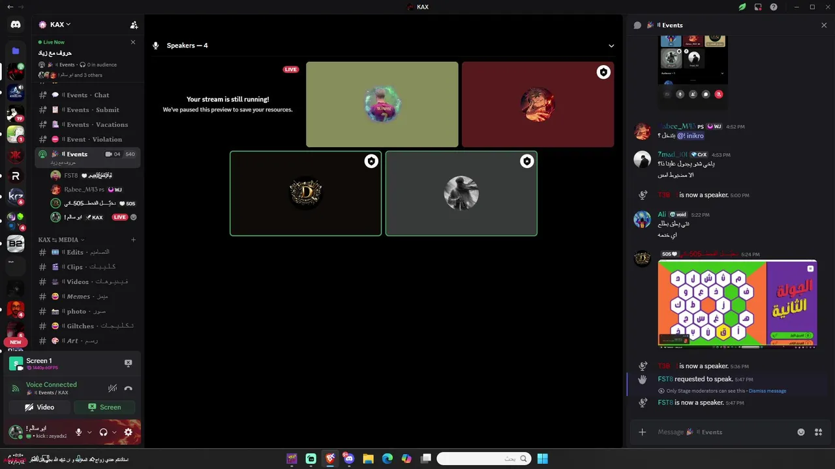
Task: Open Microsoft Edge from taskbar
Action: 387,459
